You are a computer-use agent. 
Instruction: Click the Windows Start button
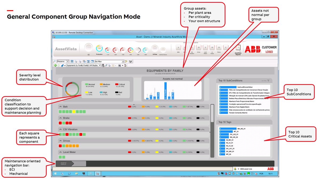pos(55,174)
